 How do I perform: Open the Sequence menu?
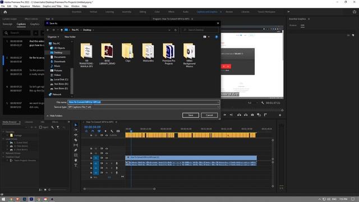pyautogui.click(x=25, y=6)
